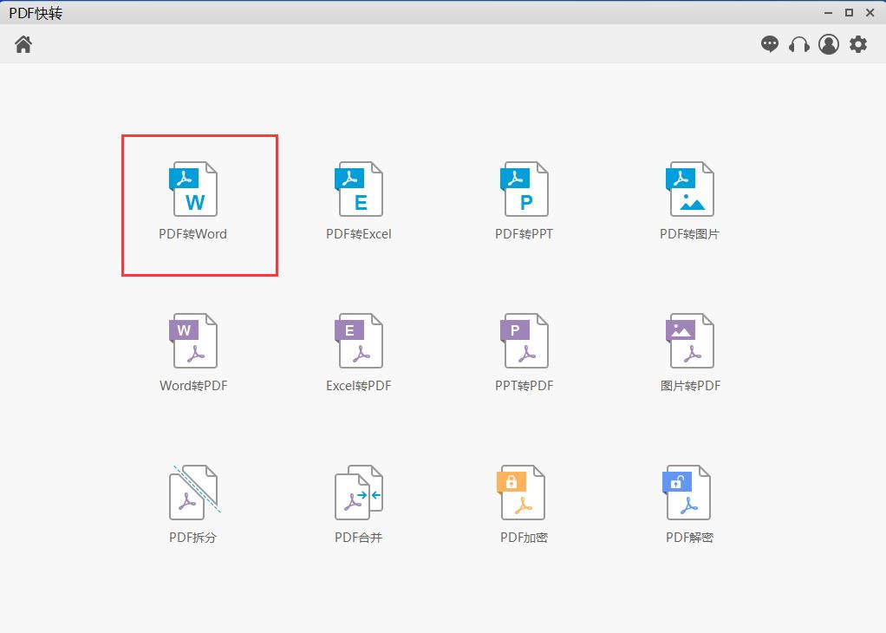Open the PDF转Word converter icon
The height and width of the screenshot is (633, 886).
pyautogui.click(x=193, y=189)
